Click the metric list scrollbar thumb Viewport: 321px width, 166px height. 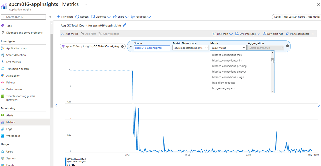pos(272,60)
